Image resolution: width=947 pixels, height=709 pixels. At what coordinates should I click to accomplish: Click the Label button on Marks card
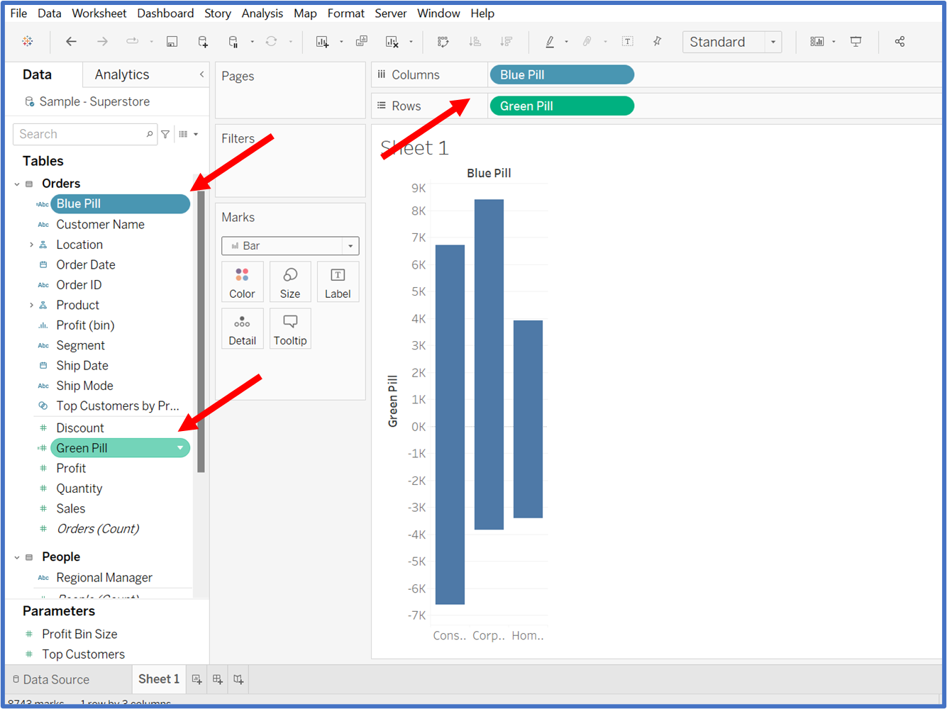[338, 282]
